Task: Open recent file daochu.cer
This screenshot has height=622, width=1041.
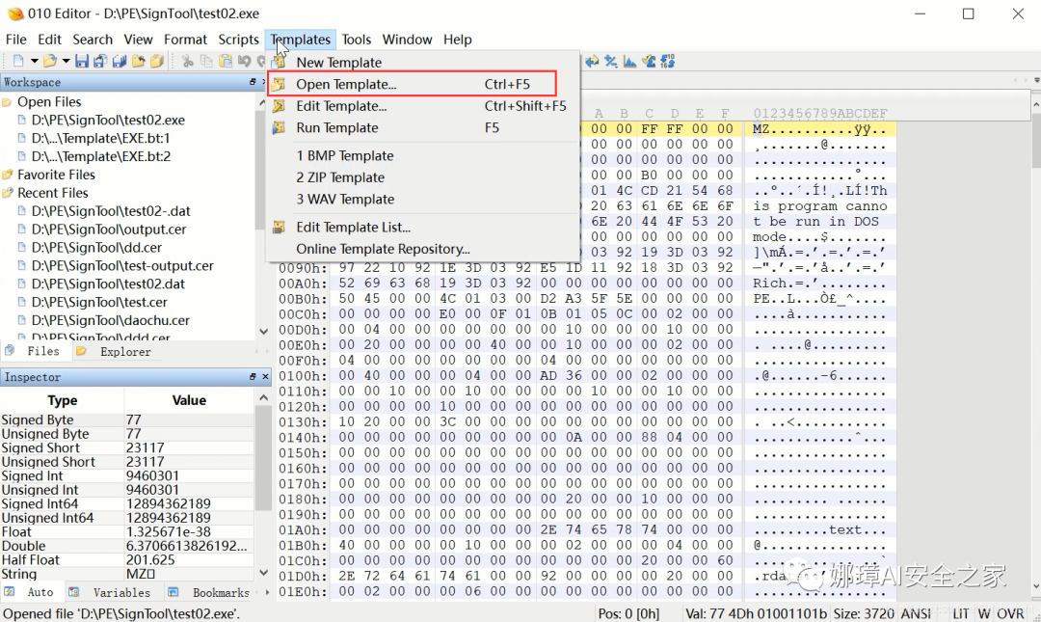Action: pyautogui.click(x=110, y=320)
